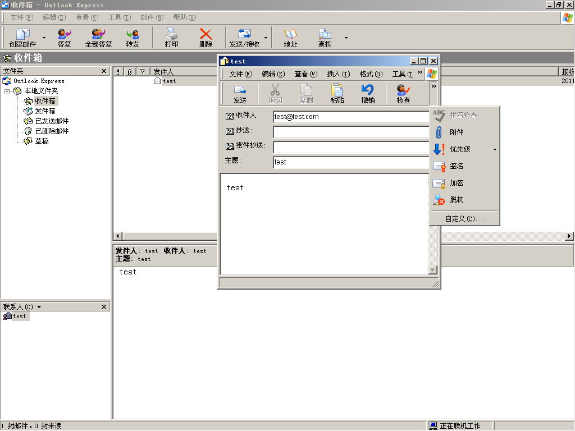Image resolution: width=575 pixels, height=431 pixels.
Task: Choose Offline (脱机) in overflow menu
Action: (464, 200)
